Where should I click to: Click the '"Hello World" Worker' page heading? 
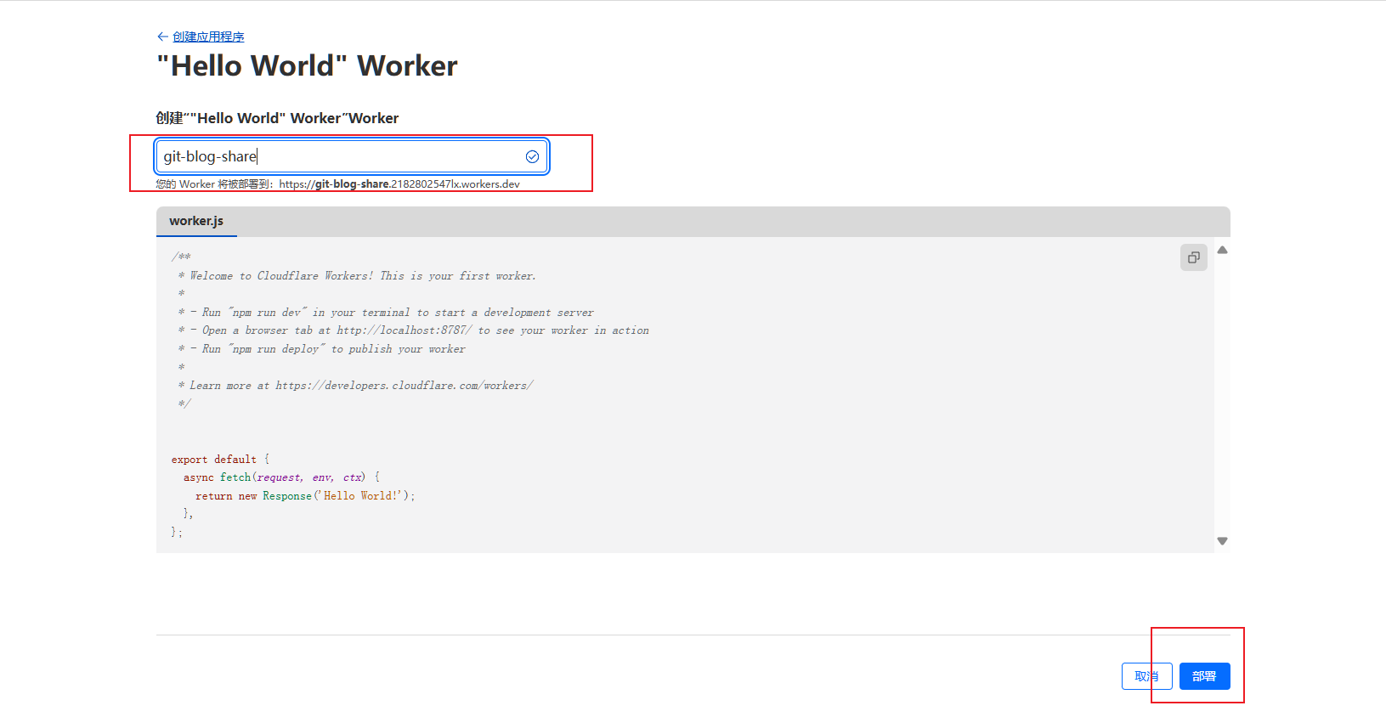308,65
